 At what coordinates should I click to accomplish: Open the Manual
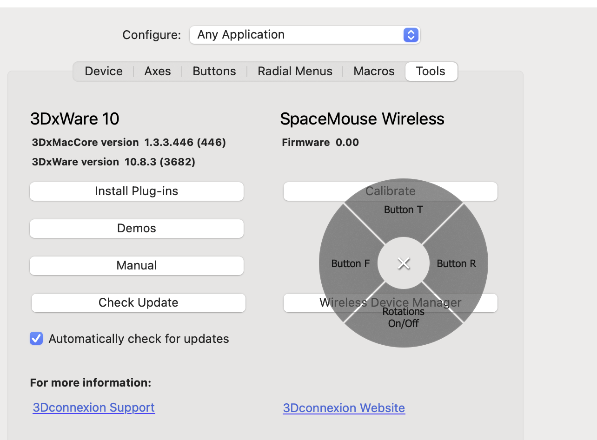pos(137,265)
